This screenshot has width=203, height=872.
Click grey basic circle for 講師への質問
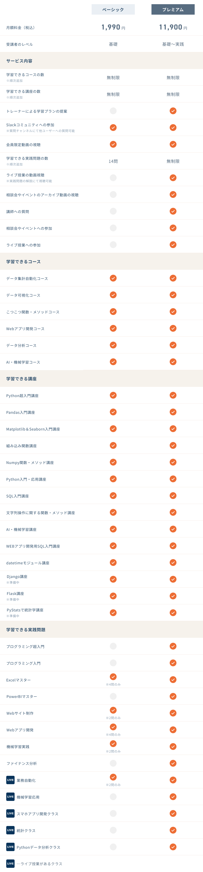coord(113,211)
